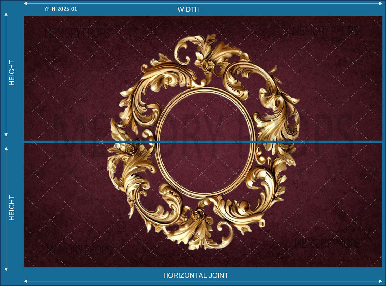The width and height of the screenshot is (386, 286).
Task: Click the left arrowhead of HORIZONTAL JOINT arrow
Action: pyautogui.click(x=25, y=281)
